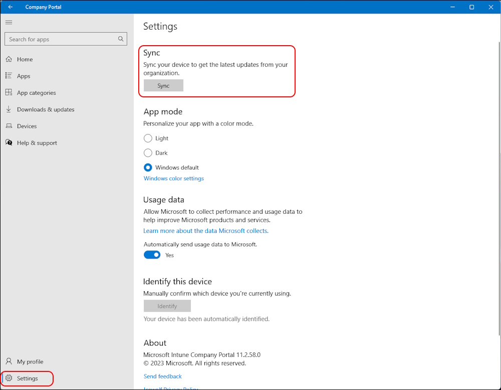Open Help & support
The width and height of the screenshot is (501, 390).
(x=37, y=143)
